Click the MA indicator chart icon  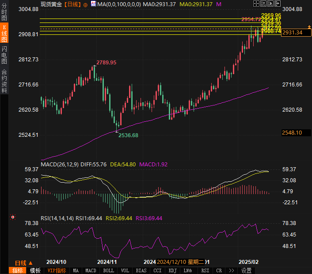point(93,4)
